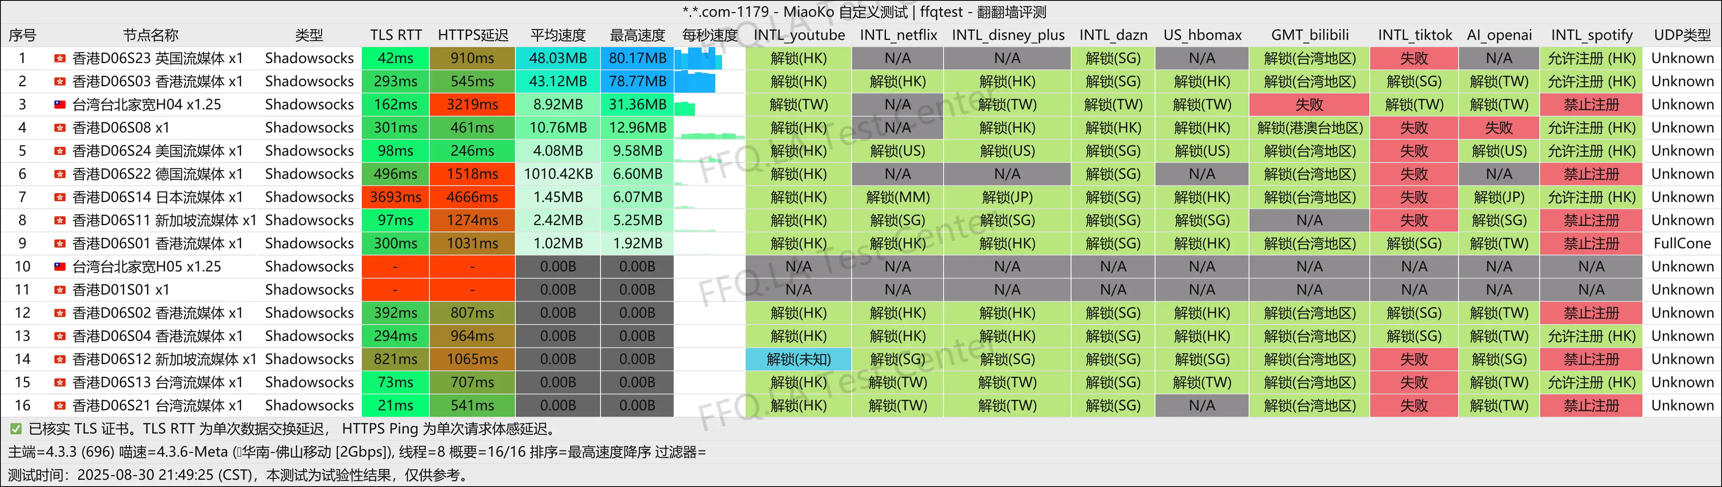The image size is (1722, 487).
Task: Click the INTL_dazn column header
Action: 1113,36
